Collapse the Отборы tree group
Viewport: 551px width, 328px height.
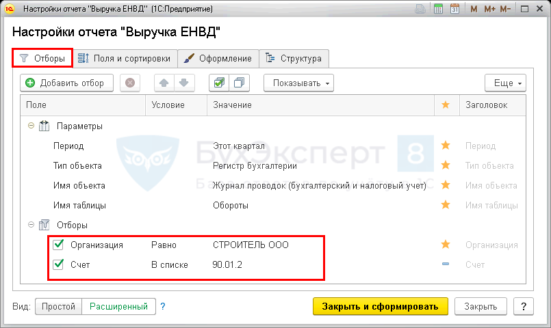(x=30, y=225)
